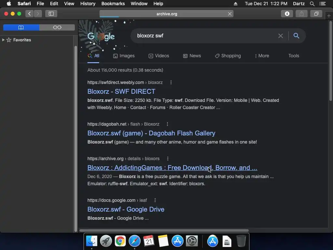Click the horizontal scrollbar at bottom
Image resolution: width=333 pixels, height=250 pixels.
tap(164, 230)
